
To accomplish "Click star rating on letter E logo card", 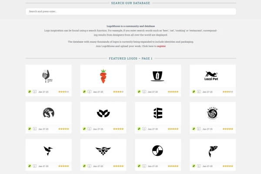I will [x=173, y=129].
